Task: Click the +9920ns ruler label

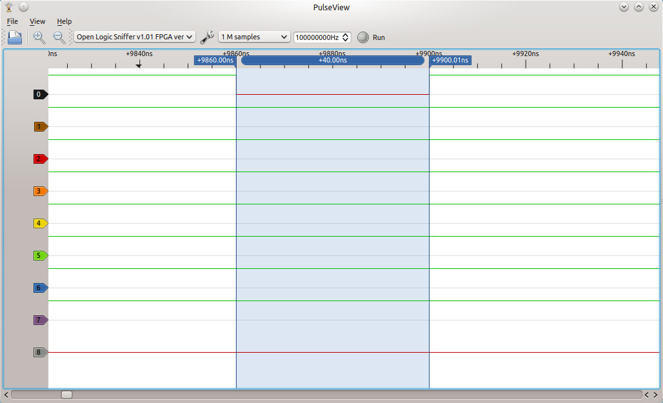Action: coord(525,54)
